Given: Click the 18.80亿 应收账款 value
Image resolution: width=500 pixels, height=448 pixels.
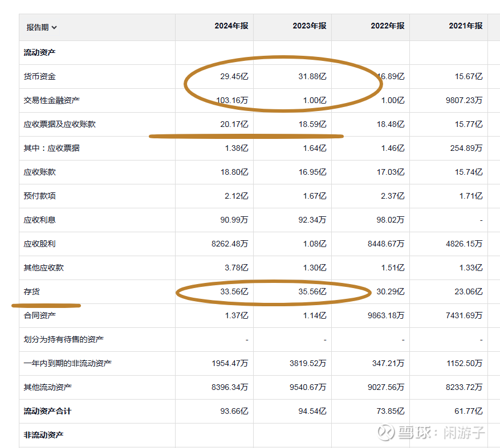Looking at the screenshot, I should 234,172.
